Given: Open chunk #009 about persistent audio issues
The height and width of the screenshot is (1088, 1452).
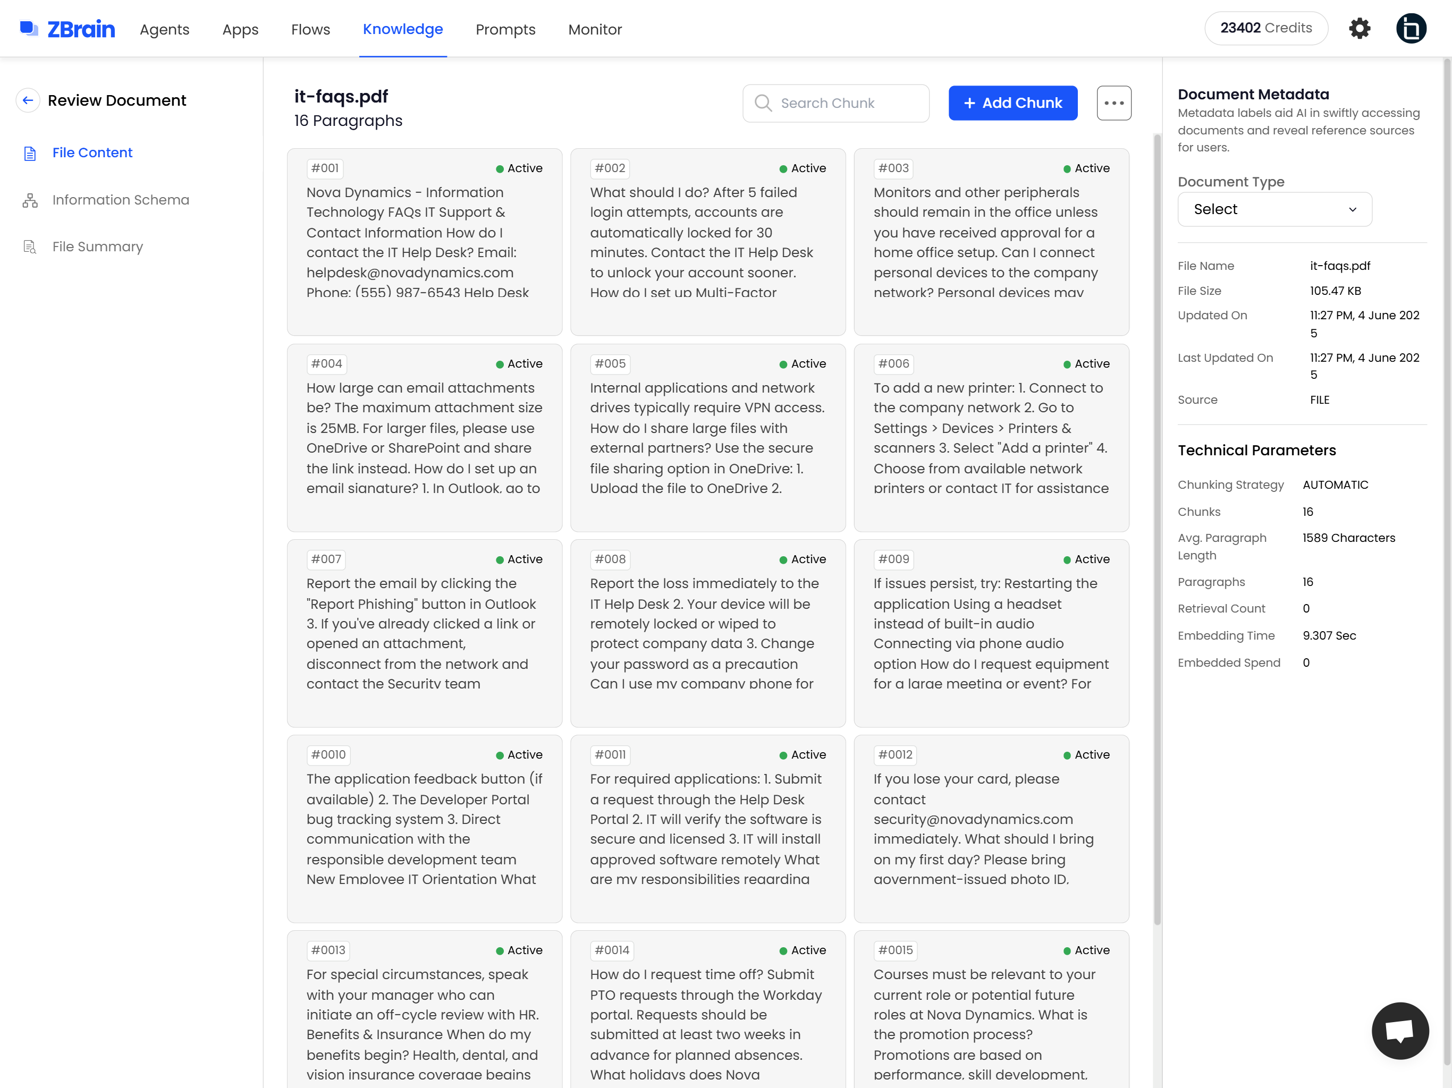Looking at the screenshot, I should [991, 633].
